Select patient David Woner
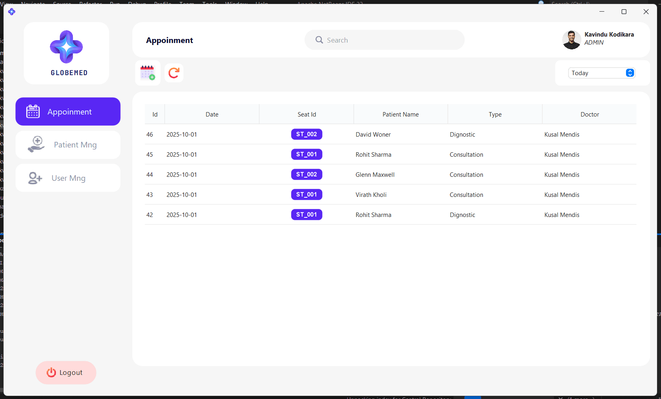 [373, 135]
